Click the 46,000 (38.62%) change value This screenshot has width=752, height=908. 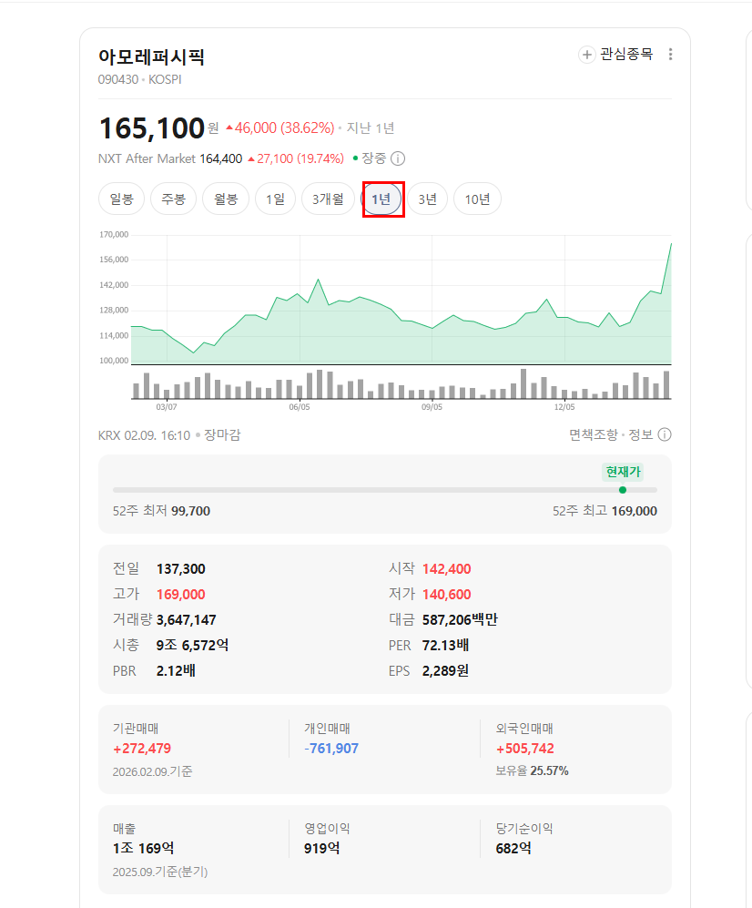tap(280, 128)
